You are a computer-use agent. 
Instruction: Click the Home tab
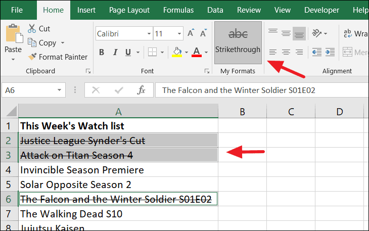[x=53, y=10]
